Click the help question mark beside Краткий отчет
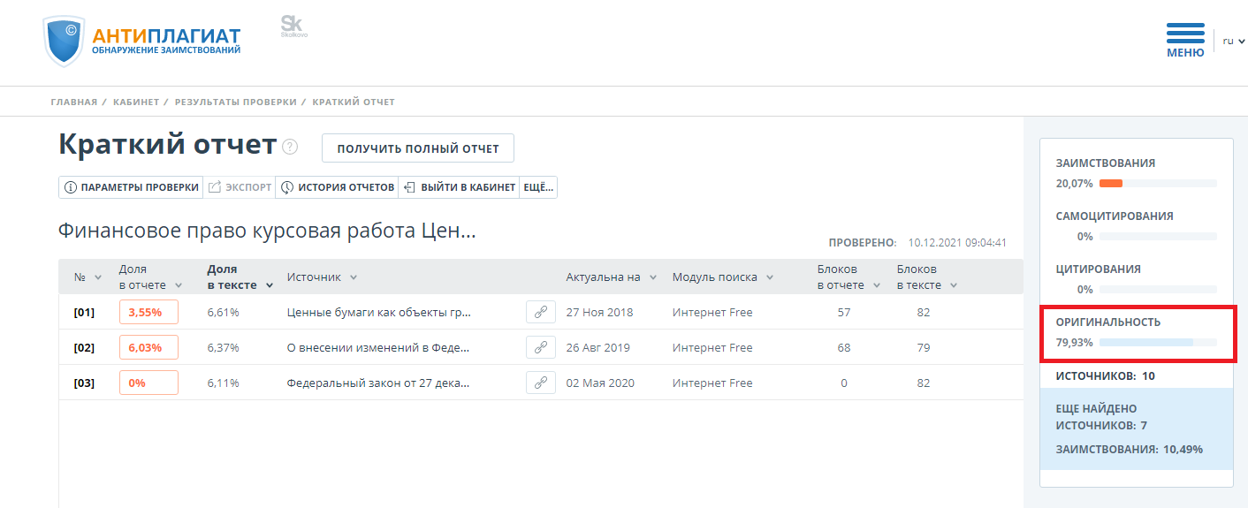Image resolution: width=1248 pixels, height=508 pixels. pyautogui.click(x=289, y=148)
